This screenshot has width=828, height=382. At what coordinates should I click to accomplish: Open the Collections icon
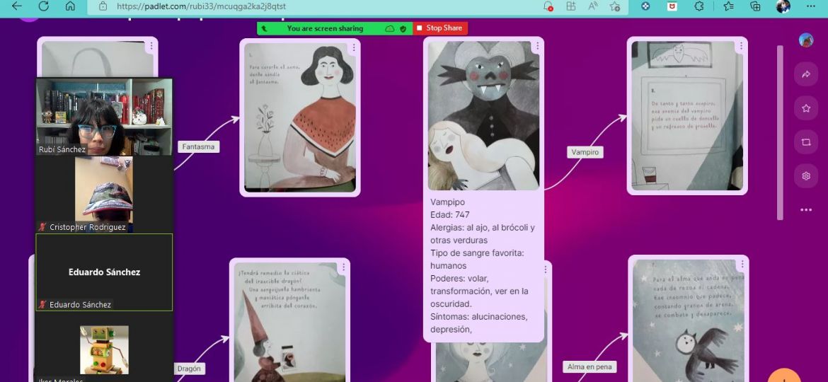pos(756,6)
